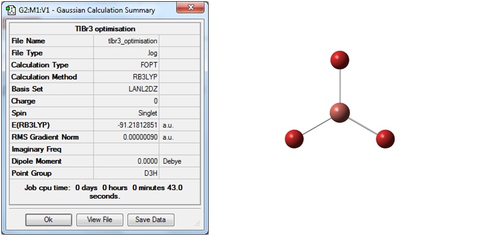Select the 'Singlet' spin value
Image resolution: width=500 pixels, height=242 pixels.
(148, 113)
